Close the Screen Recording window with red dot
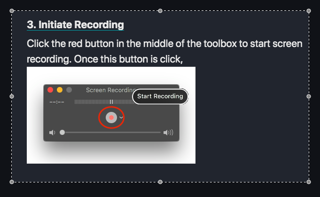 pos(50,90)
